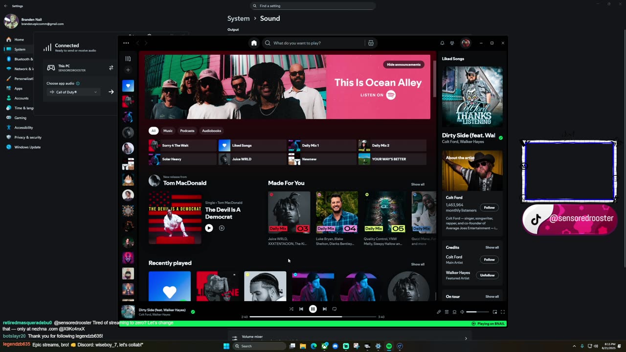This screenshot has width=626, height=352.
Task: Open the Daily Mix 03 cover
Action: click(x=289, y=212)
